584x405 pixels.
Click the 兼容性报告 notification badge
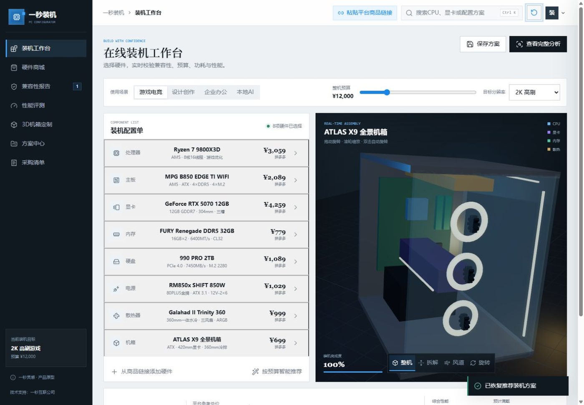77,87
